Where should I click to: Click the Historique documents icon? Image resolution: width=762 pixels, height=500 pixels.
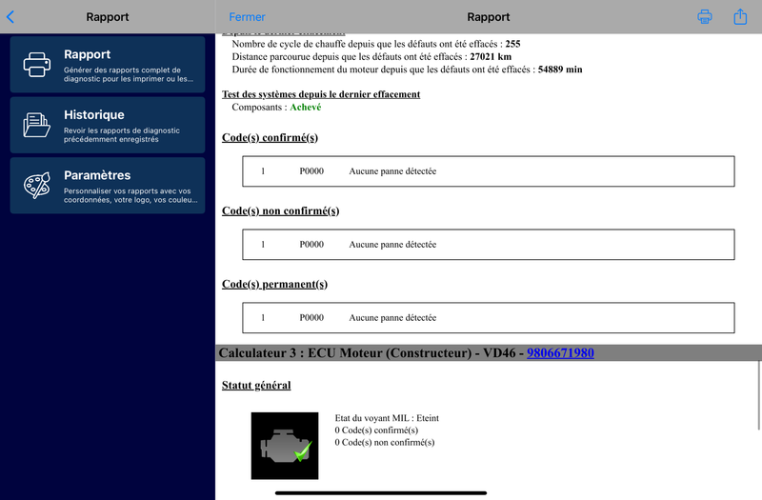click(37, 125)
